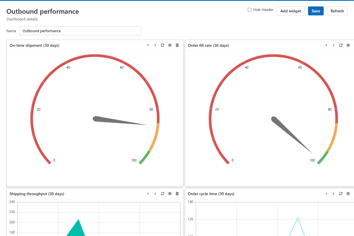Click the Order fill rate gauge needle
This screenshot has height=236, width=354.
[x=292, y=135]
